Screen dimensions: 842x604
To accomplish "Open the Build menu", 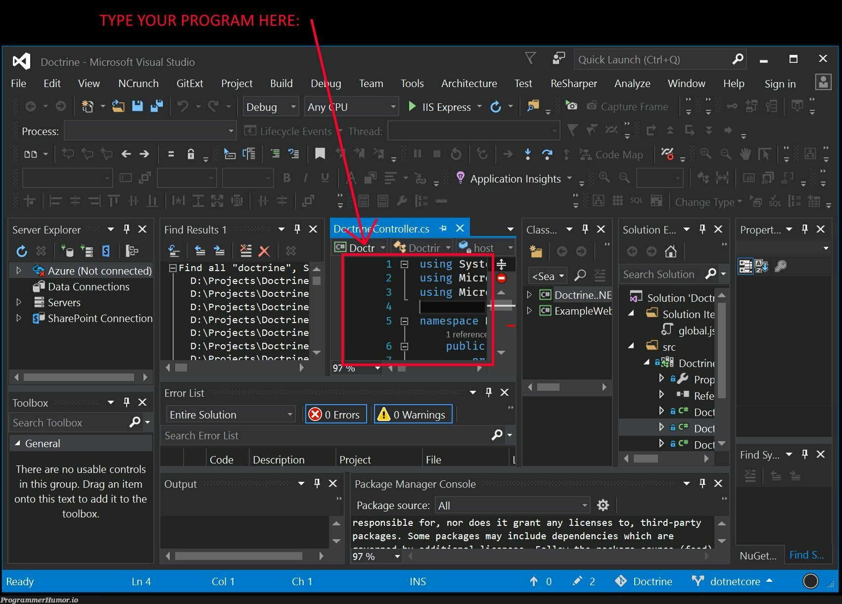I will [281, 83].
